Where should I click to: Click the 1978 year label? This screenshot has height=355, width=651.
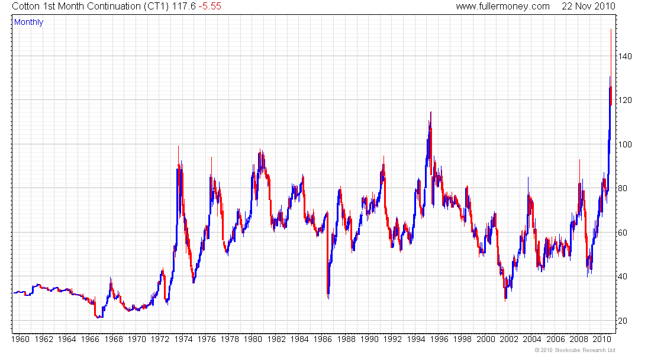click(x=230, y=339)
